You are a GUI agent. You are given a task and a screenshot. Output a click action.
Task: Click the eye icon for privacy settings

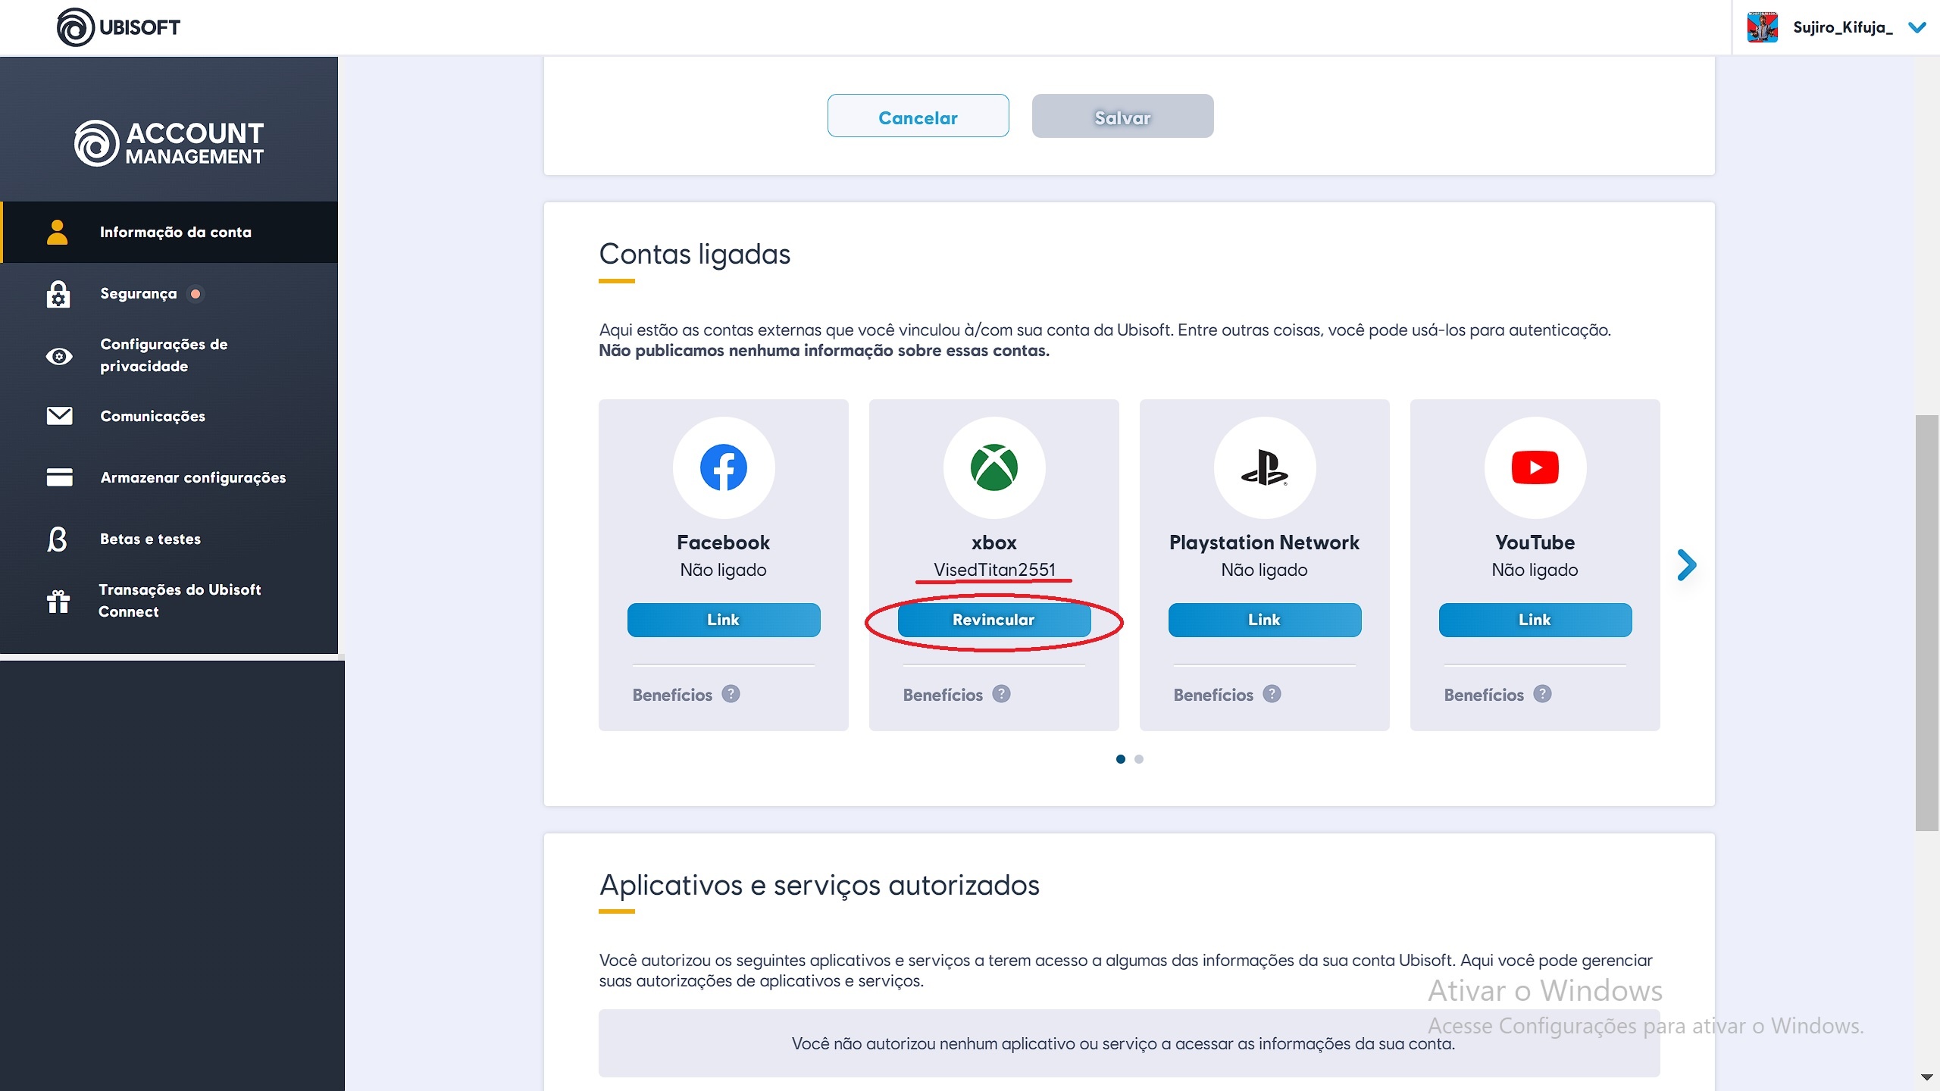tap(59, 356)
